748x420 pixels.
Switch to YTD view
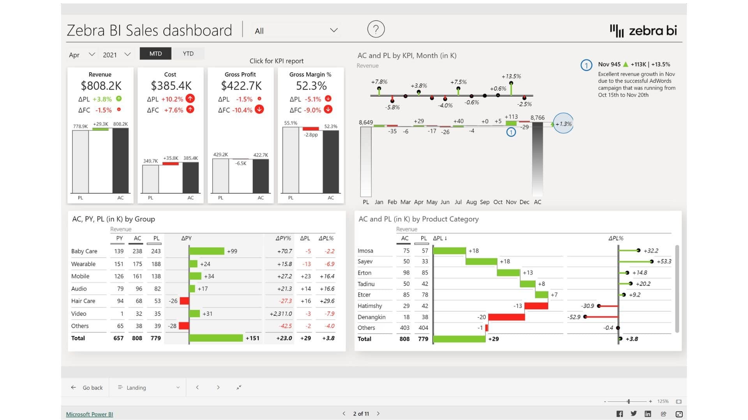point(188,54)
